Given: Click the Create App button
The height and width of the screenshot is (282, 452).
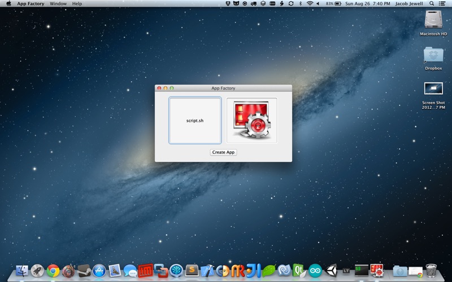Looking at the screenshot, I should coord(223,152).
